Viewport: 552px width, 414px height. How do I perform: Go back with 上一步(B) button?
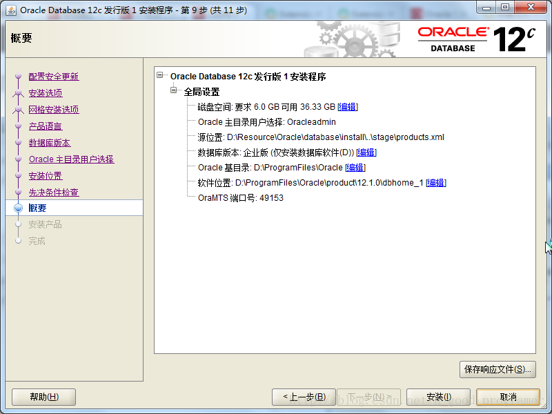(304, 397)
